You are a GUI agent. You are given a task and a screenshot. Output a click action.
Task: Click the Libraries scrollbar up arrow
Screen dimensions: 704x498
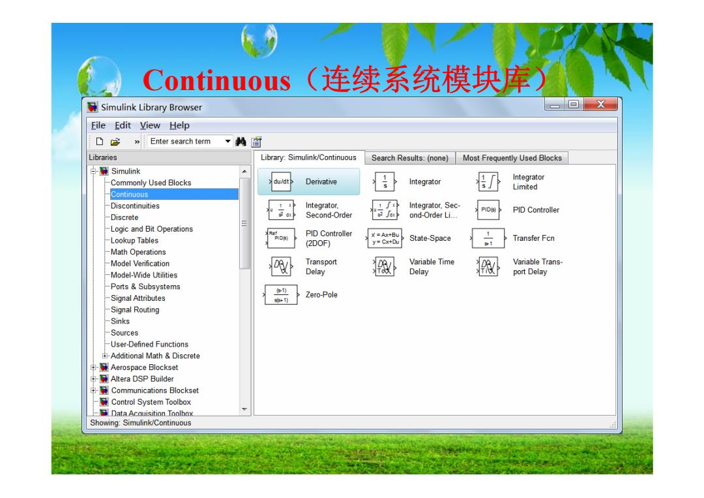(244, 171)
